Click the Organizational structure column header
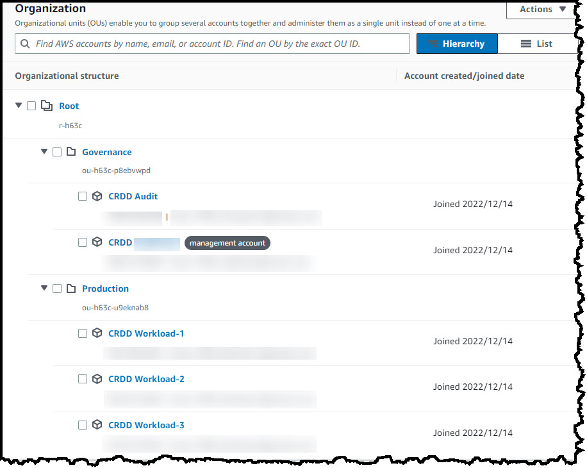Image resolution: width=587 pixels, height=468 pixels. [x=67, y=76]
